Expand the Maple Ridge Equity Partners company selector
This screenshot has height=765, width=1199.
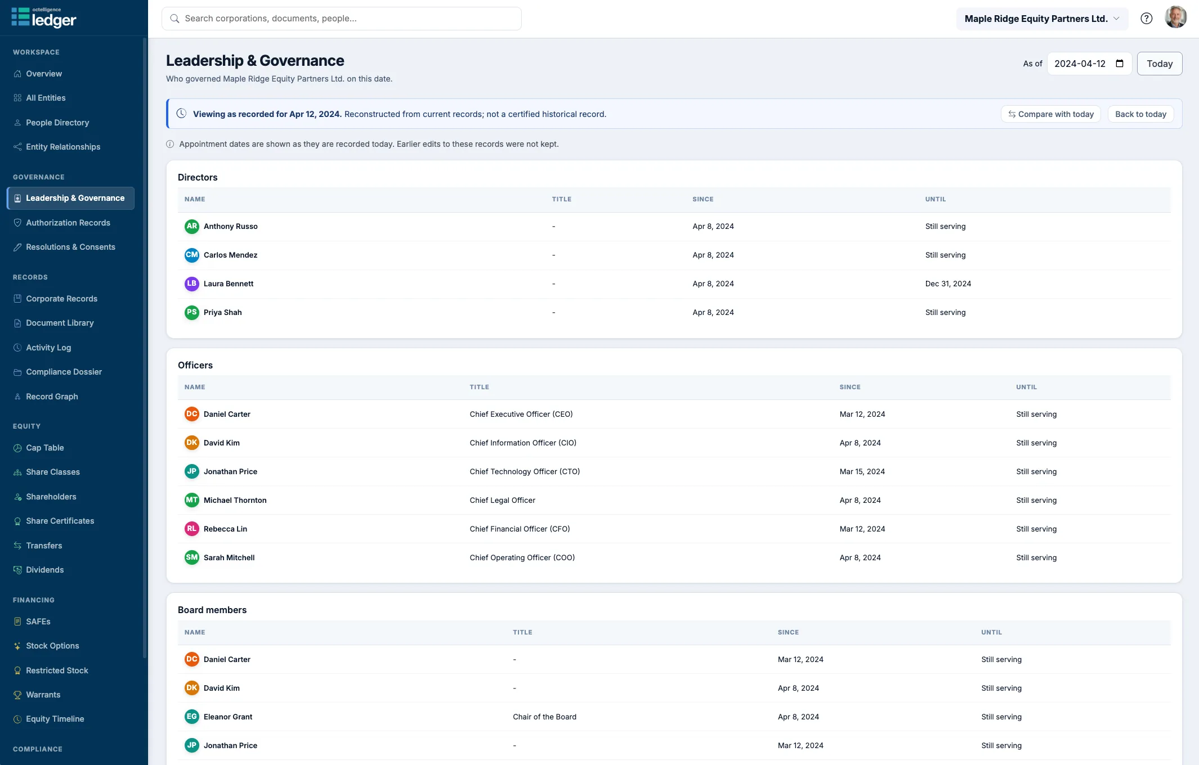pyautogui.click(x=1042, y=19)
